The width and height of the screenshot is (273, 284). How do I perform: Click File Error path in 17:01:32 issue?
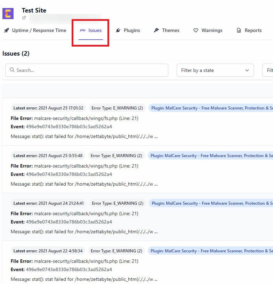tap(86, 118)
